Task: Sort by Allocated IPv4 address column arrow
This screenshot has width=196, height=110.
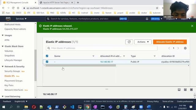Action: tap(124, 56)
